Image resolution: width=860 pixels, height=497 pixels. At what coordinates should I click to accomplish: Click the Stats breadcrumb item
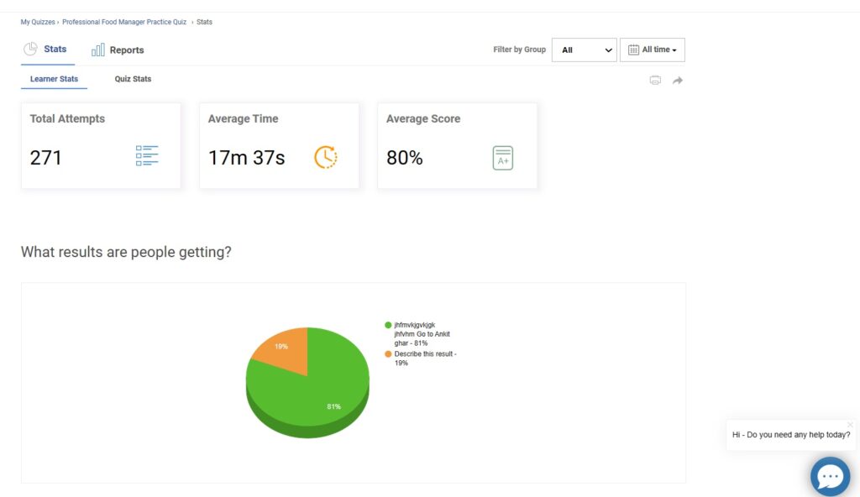coord(205,22)
